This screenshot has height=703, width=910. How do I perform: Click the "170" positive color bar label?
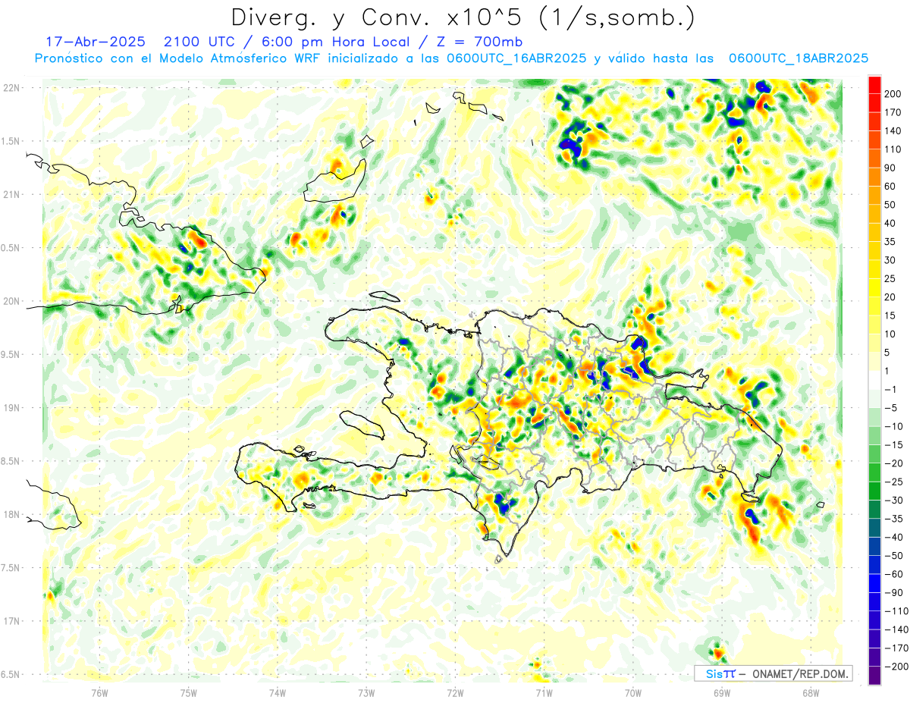(894, 113)
